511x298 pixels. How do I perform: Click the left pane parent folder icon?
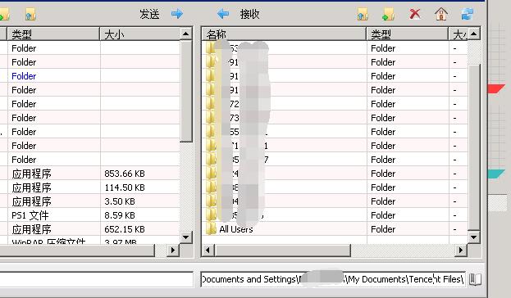point(30,14)
